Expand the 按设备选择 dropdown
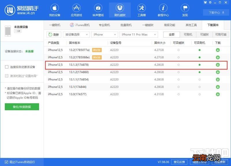Image resolution: width=231 pixels, height=166 pixels. point(76,35)
